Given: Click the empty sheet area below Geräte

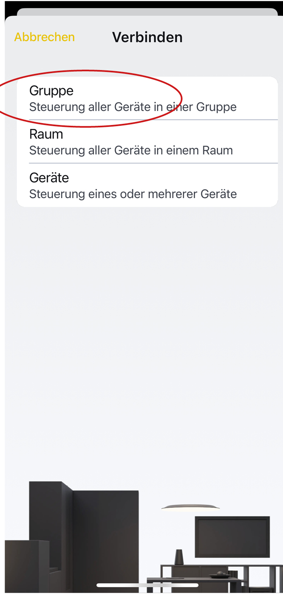Looking at the screenshot, I should tap(147, 310).
